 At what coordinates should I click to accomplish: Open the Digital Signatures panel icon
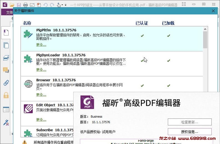pos(6,122)
